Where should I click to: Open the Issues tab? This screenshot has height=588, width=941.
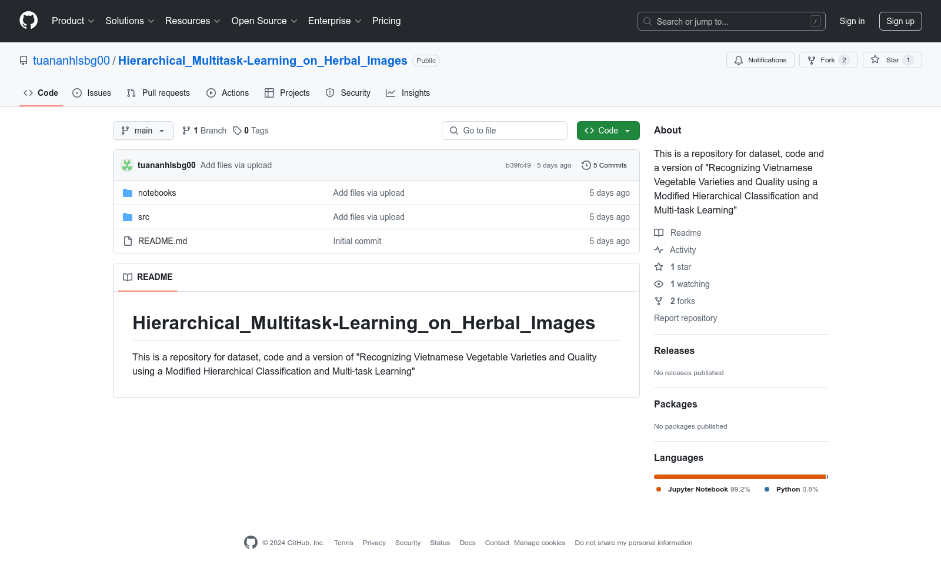tap(92, 93)
